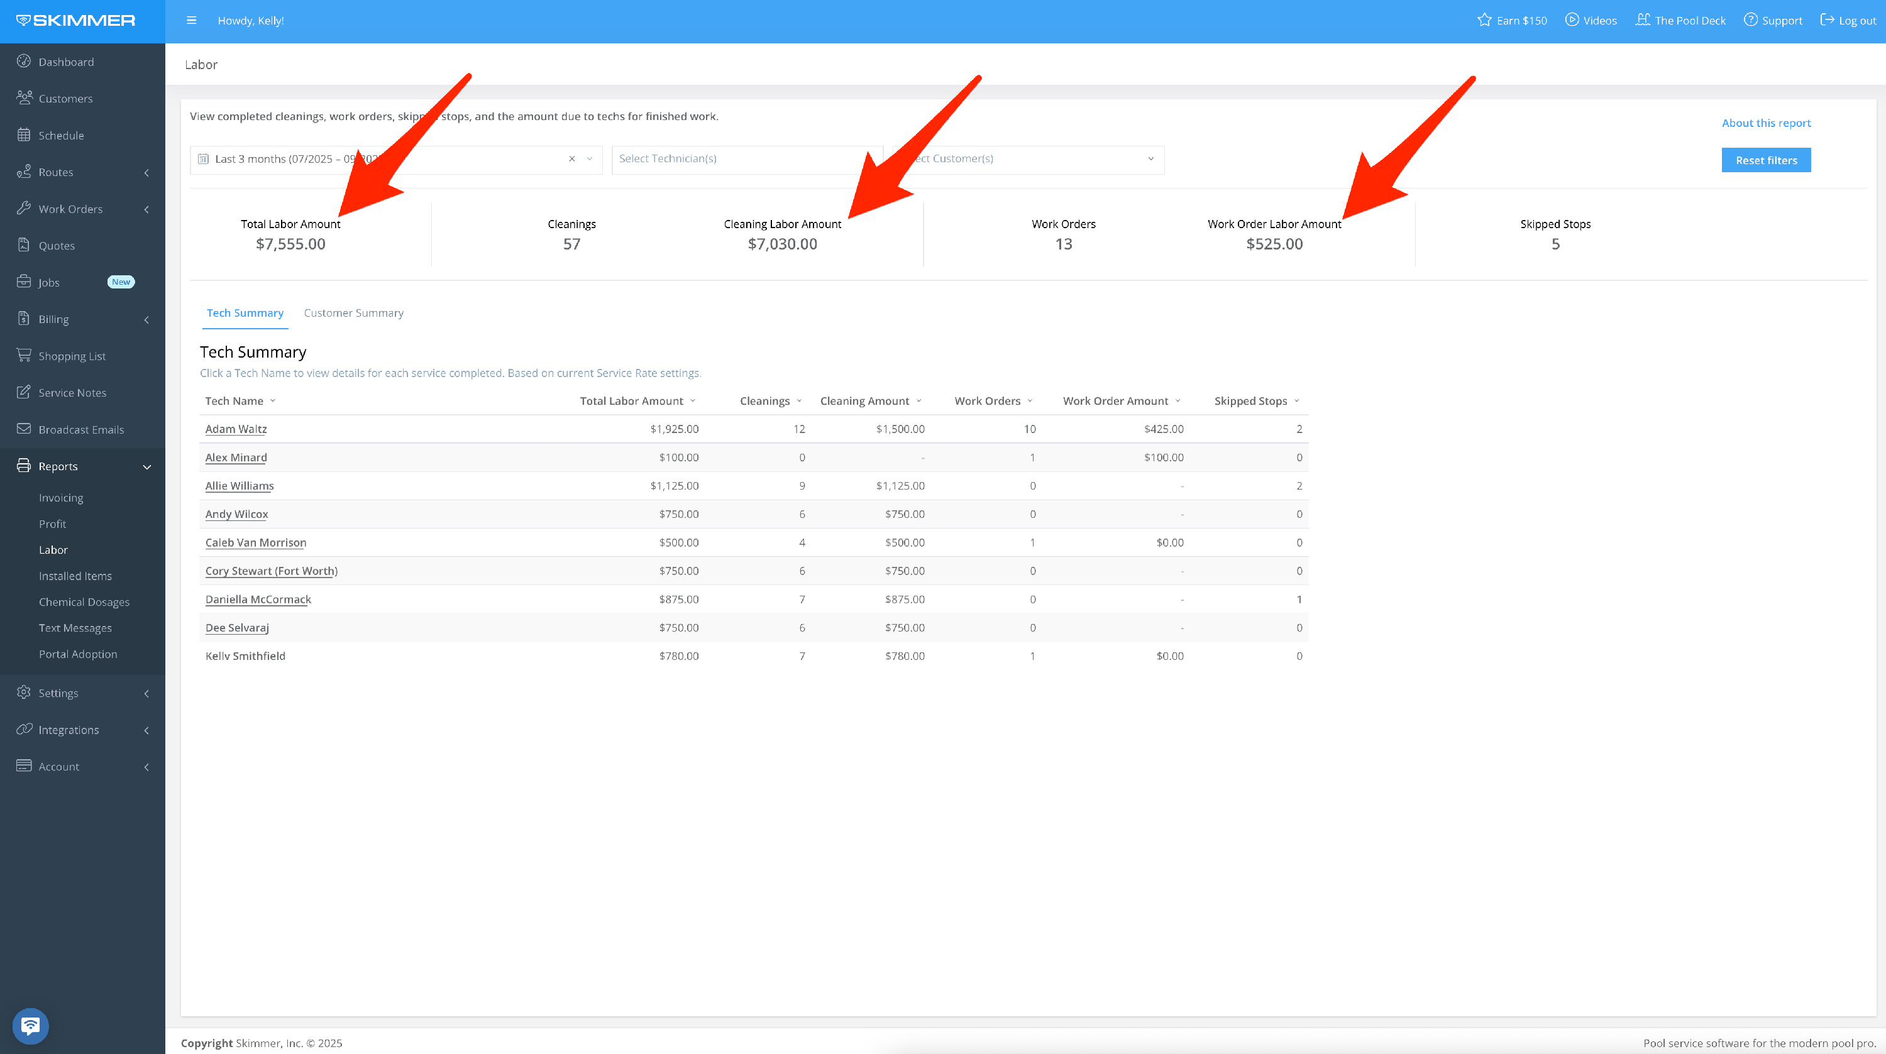Clear the date range filter

click(572, 159)
